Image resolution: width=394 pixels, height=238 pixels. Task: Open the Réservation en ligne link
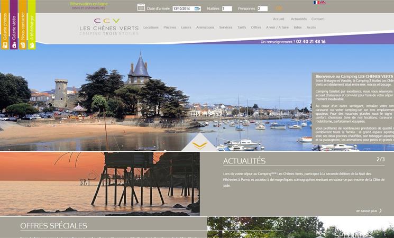click(x=89, y=4)
